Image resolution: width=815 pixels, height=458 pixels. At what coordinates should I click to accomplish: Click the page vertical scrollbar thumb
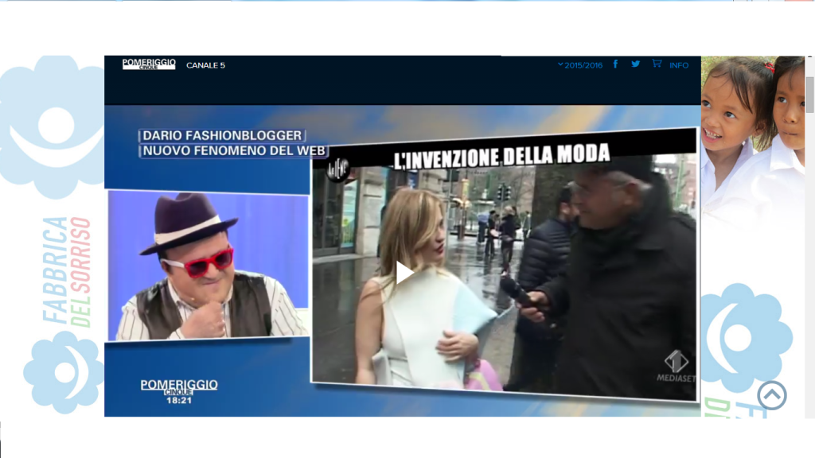[x=809, y=95]
